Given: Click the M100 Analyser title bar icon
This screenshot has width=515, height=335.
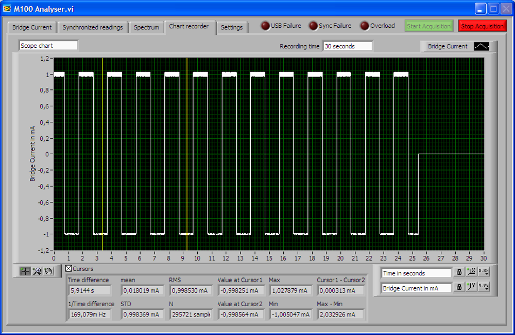Looking at the screenshot, I should pyautogui.click(x=8, y=8).
